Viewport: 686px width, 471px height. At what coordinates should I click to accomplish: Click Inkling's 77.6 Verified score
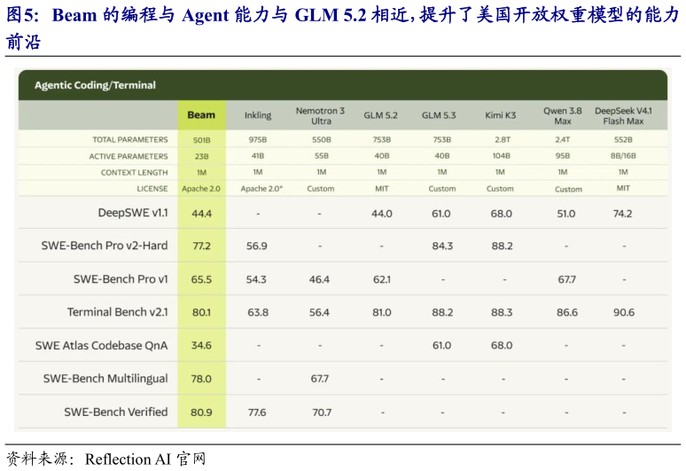(257, 412)
